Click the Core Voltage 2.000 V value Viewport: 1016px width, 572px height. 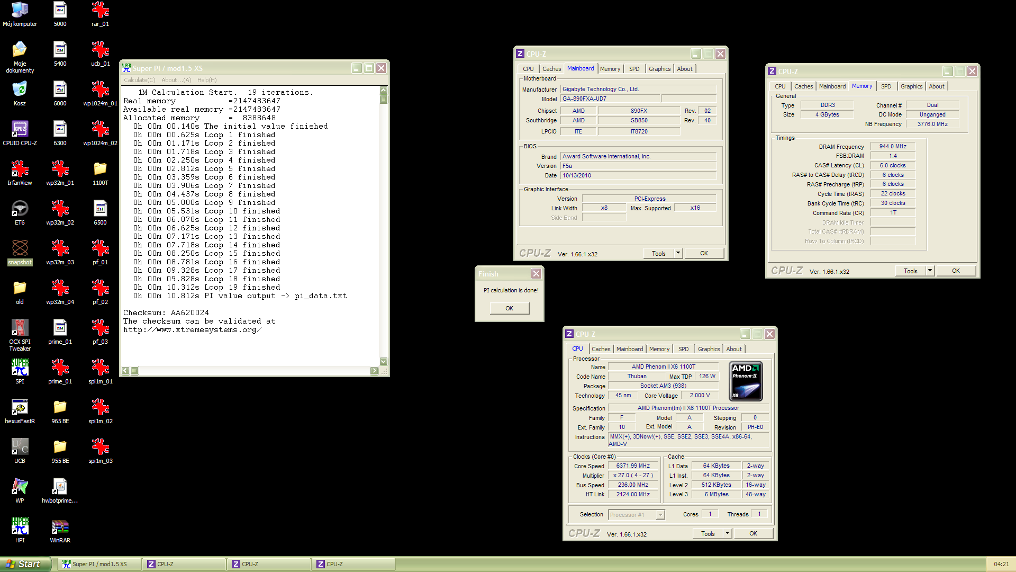(x=700, y=396)
